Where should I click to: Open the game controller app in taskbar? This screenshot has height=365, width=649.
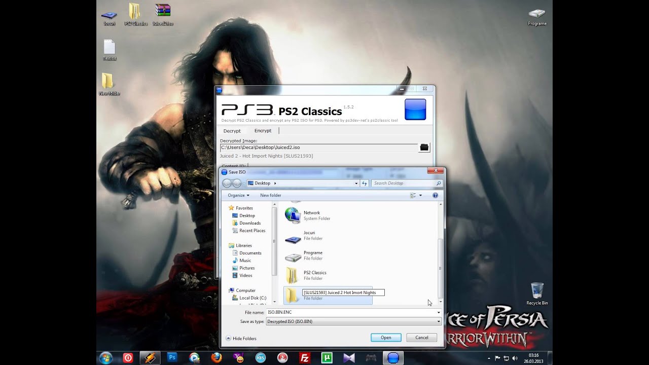tap(371, 357)
